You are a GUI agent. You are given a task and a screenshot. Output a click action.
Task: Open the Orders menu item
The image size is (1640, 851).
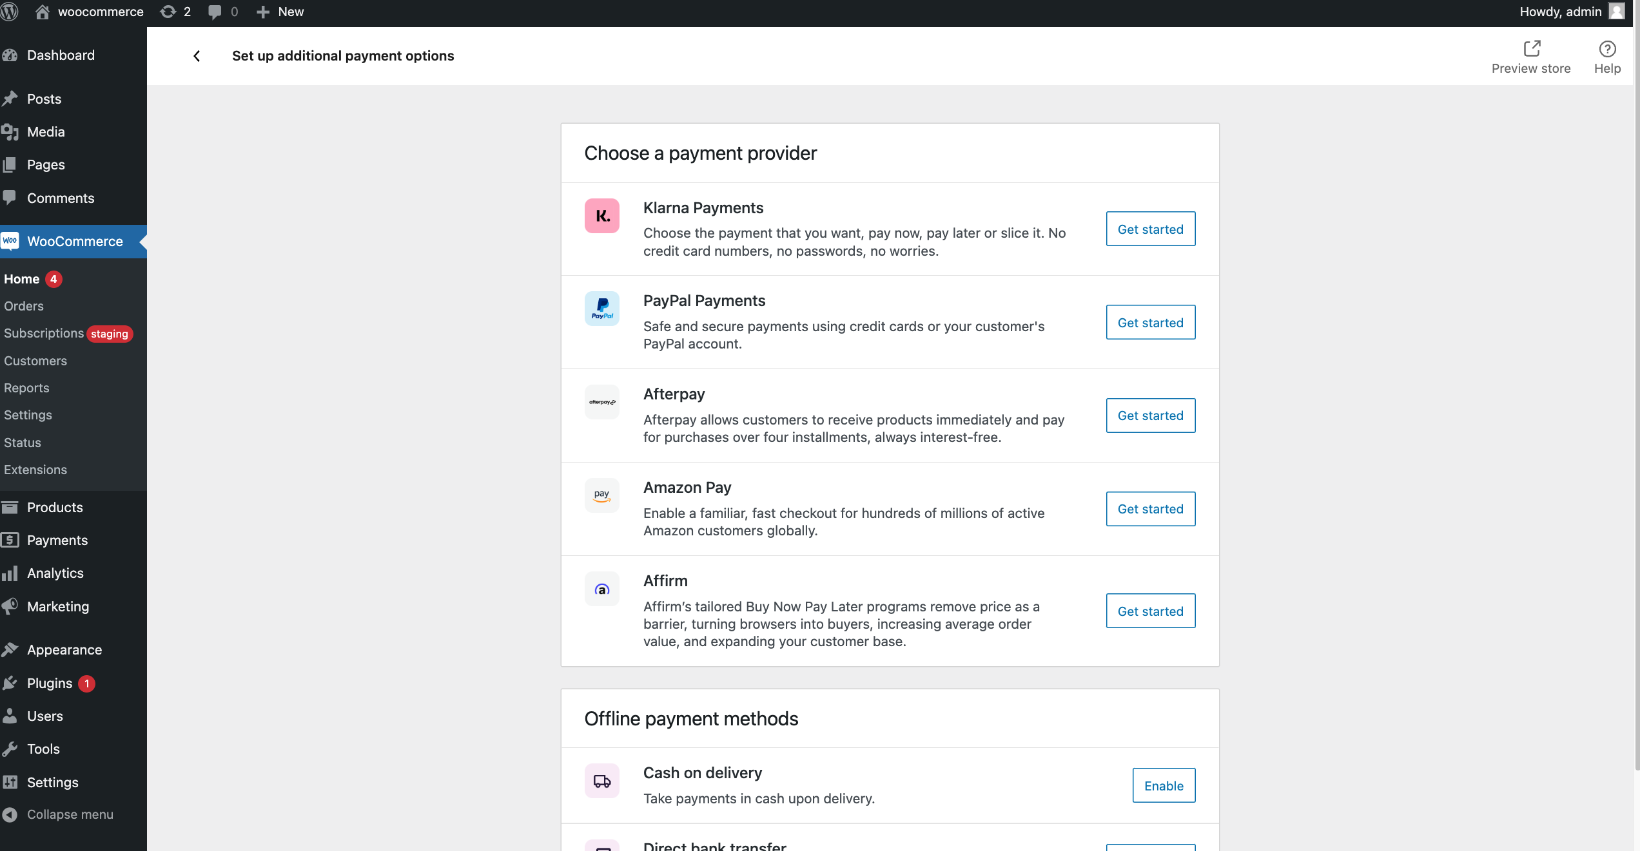24,306
